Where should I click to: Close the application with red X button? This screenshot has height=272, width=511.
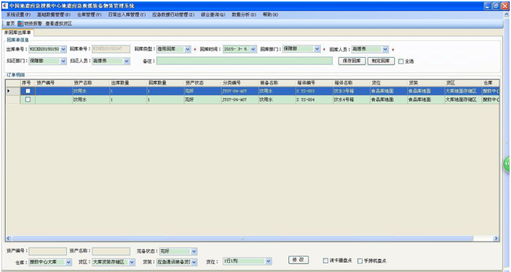[x=505, y=6]
